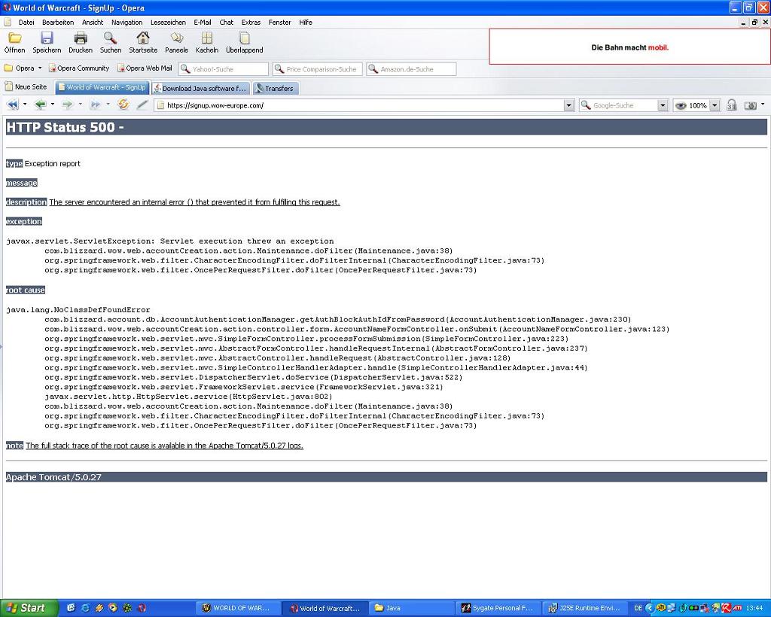
Task: Click the 'java.lang.NoClassDefFoundError' text
Action: coord(78,310)
